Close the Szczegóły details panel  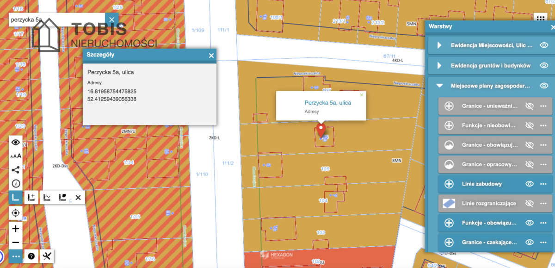(211, 56)
